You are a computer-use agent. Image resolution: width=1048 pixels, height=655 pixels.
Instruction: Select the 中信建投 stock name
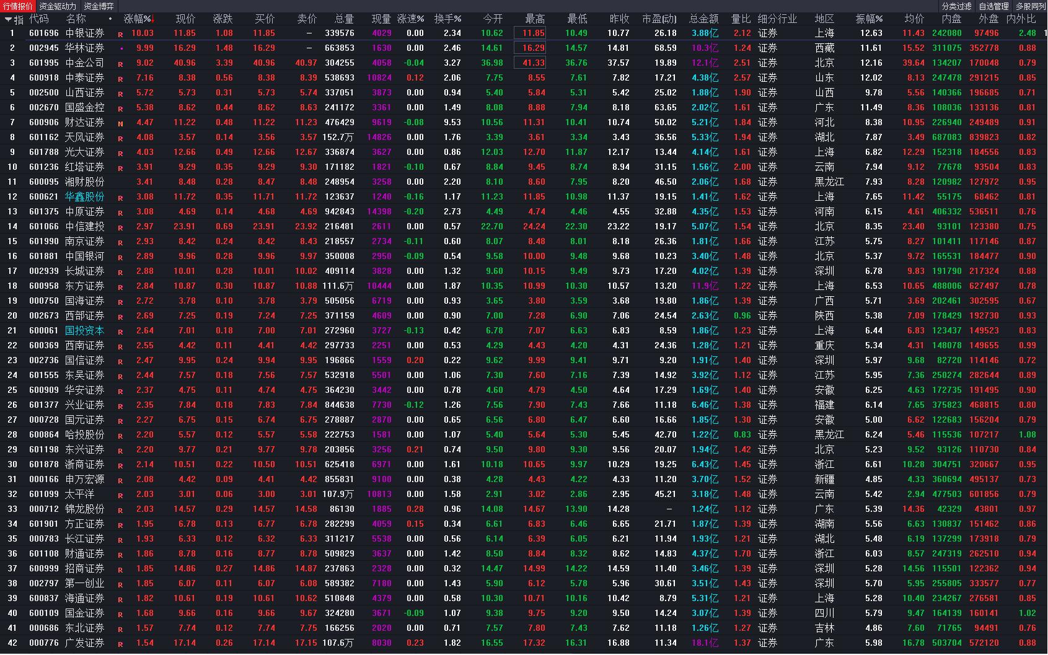85,226
